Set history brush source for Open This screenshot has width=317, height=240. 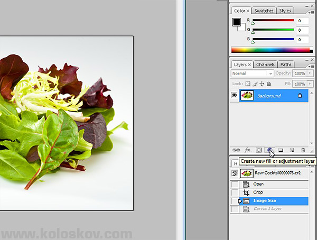(235, 184)
